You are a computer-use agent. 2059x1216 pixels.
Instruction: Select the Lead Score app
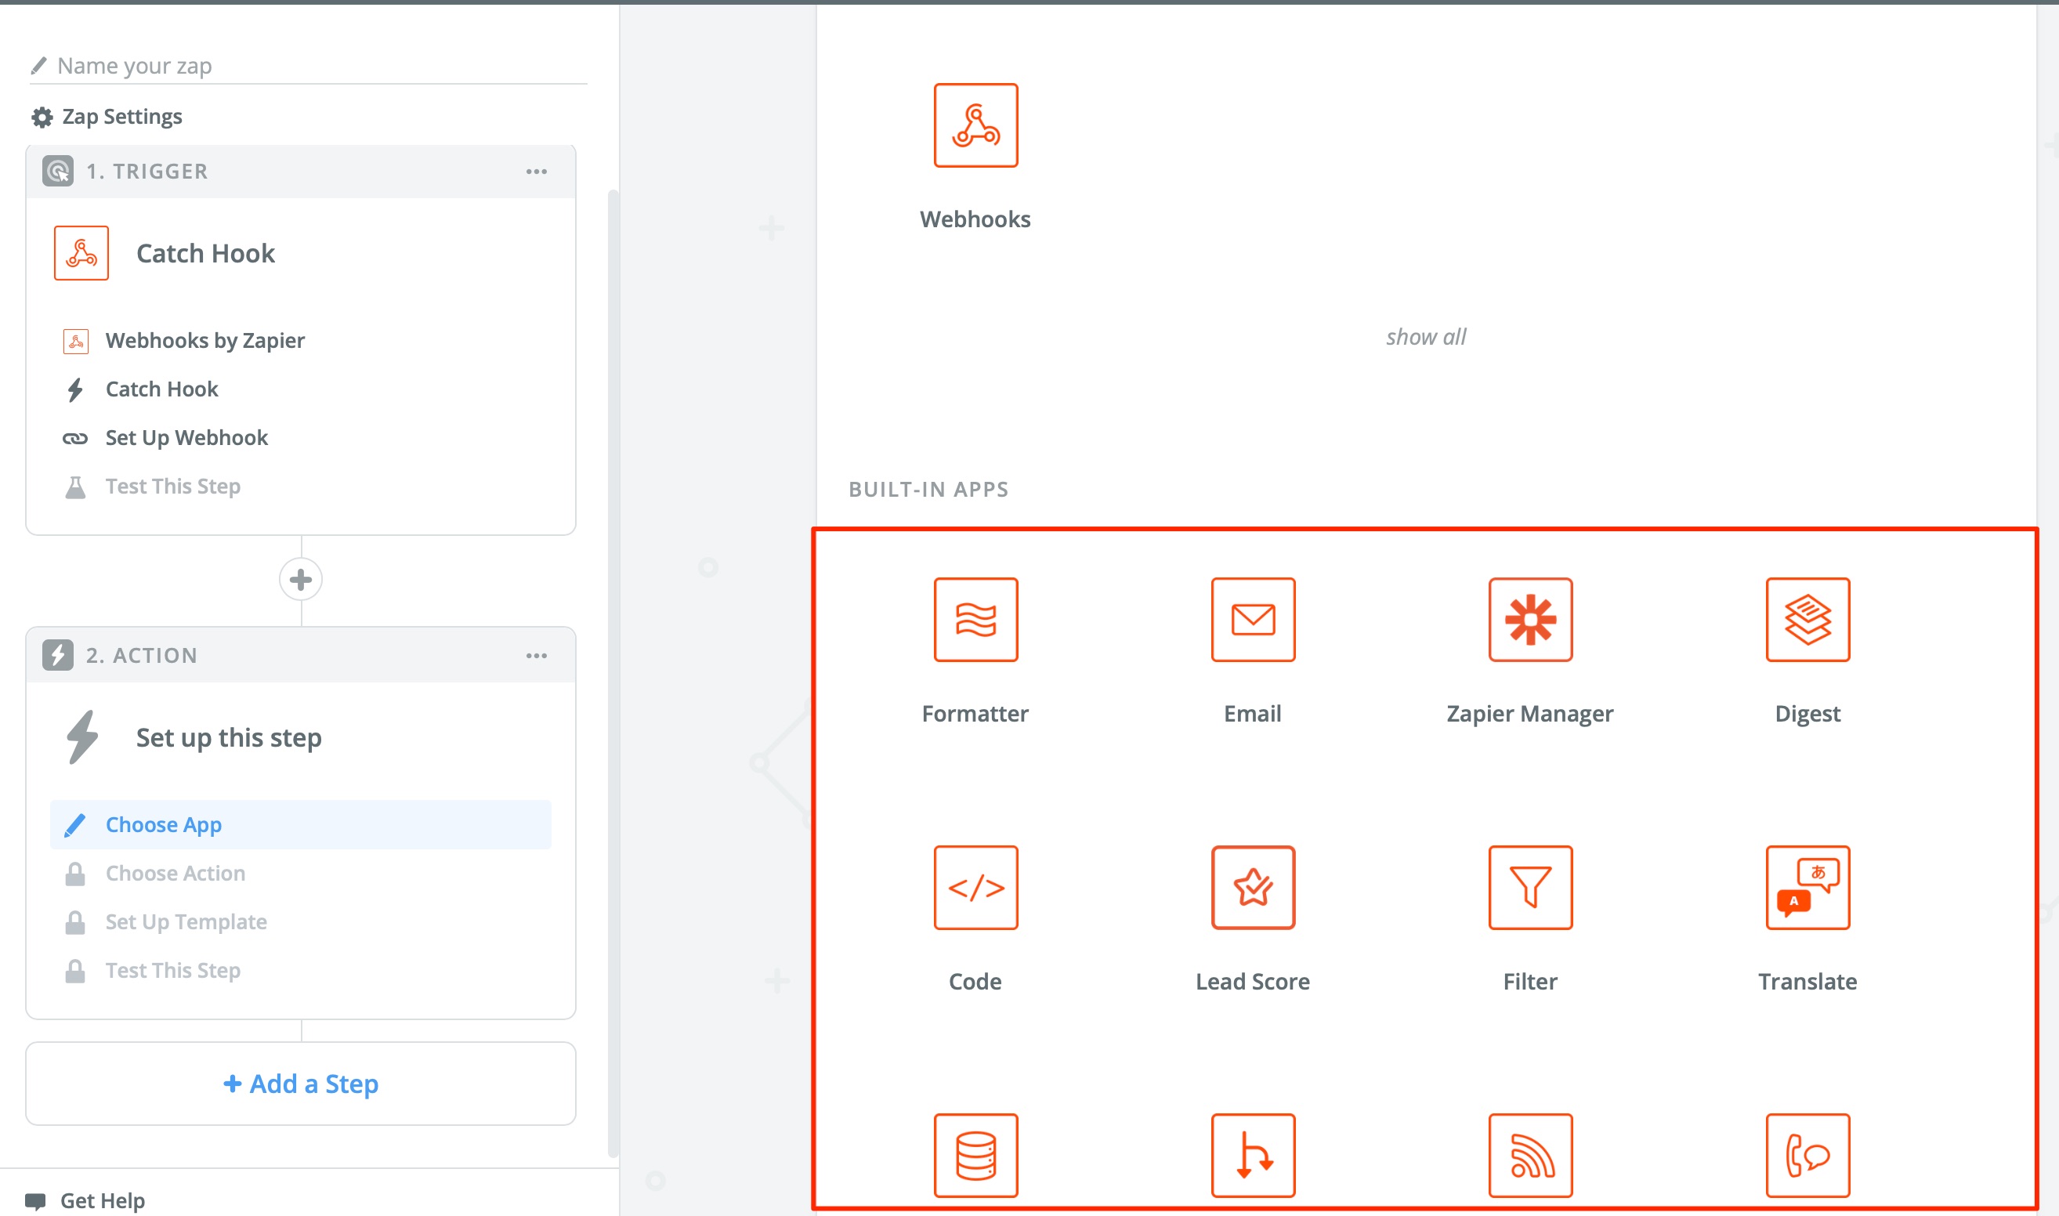1252,888
